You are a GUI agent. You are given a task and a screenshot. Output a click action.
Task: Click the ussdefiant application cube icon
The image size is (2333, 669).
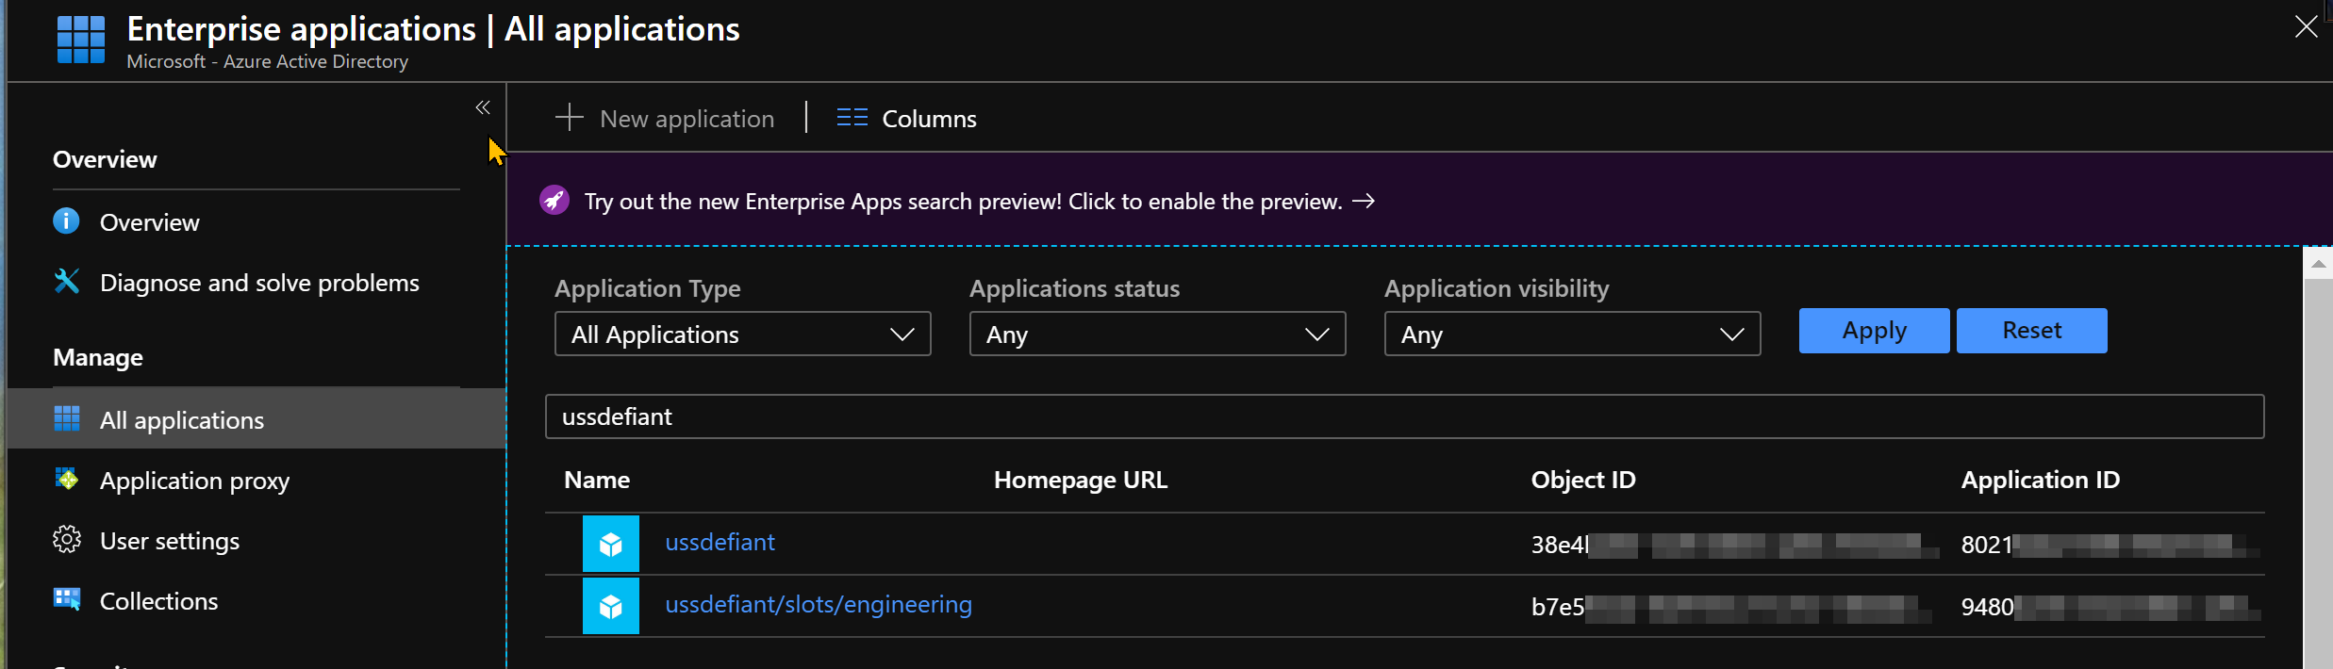click(611, 544)
